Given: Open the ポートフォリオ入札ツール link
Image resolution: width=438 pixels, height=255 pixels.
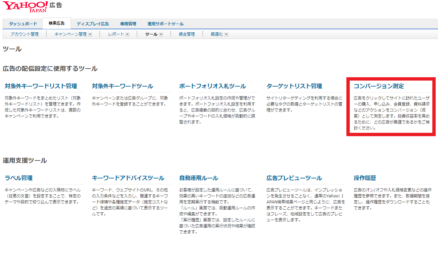Looking at the screenshot, I should pyautogui.click(x=213, y=86).
